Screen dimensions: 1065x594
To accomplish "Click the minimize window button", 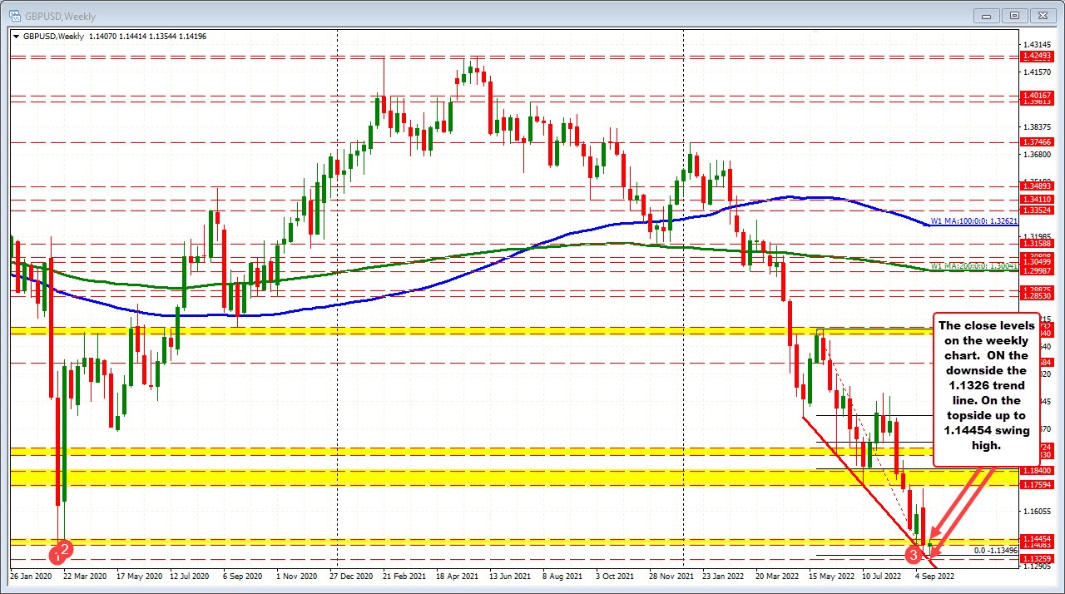I will pyautogui.click(x=985, y=15).
